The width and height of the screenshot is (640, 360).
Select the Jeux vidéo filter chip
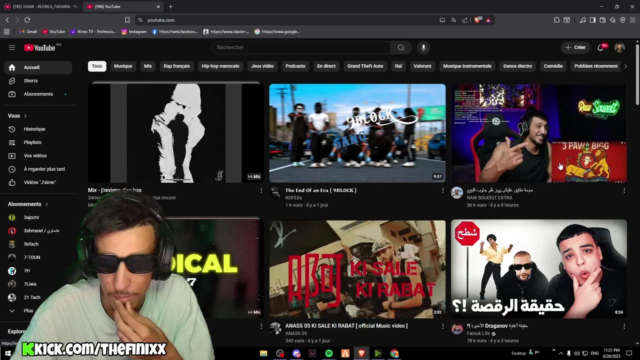pos(262,66)
